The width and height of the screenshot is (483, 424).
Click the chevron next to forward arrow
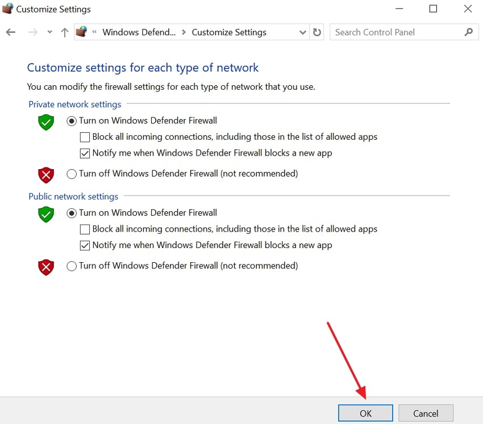pyautogui.click(x=49, y=32)
